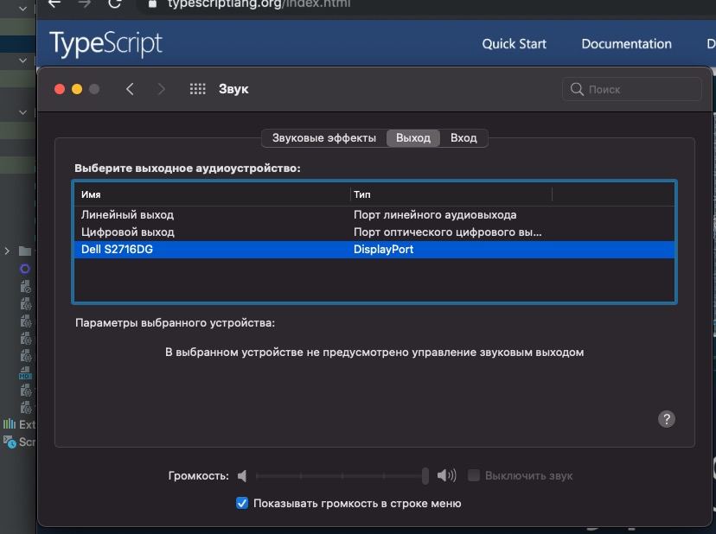
Task: Go back in System Preferences
Action: [x=130, y=89]
